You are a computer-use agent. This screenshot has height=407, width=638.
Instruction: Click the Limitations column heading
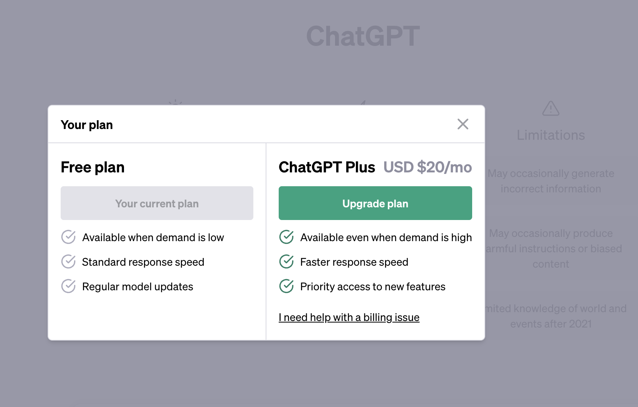[551, 135]
